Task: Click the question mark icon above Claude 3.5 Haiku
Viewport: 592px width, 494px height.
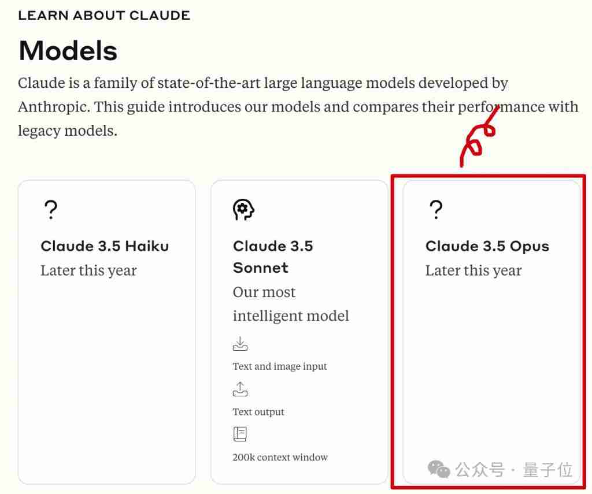Action: [51, 210]
